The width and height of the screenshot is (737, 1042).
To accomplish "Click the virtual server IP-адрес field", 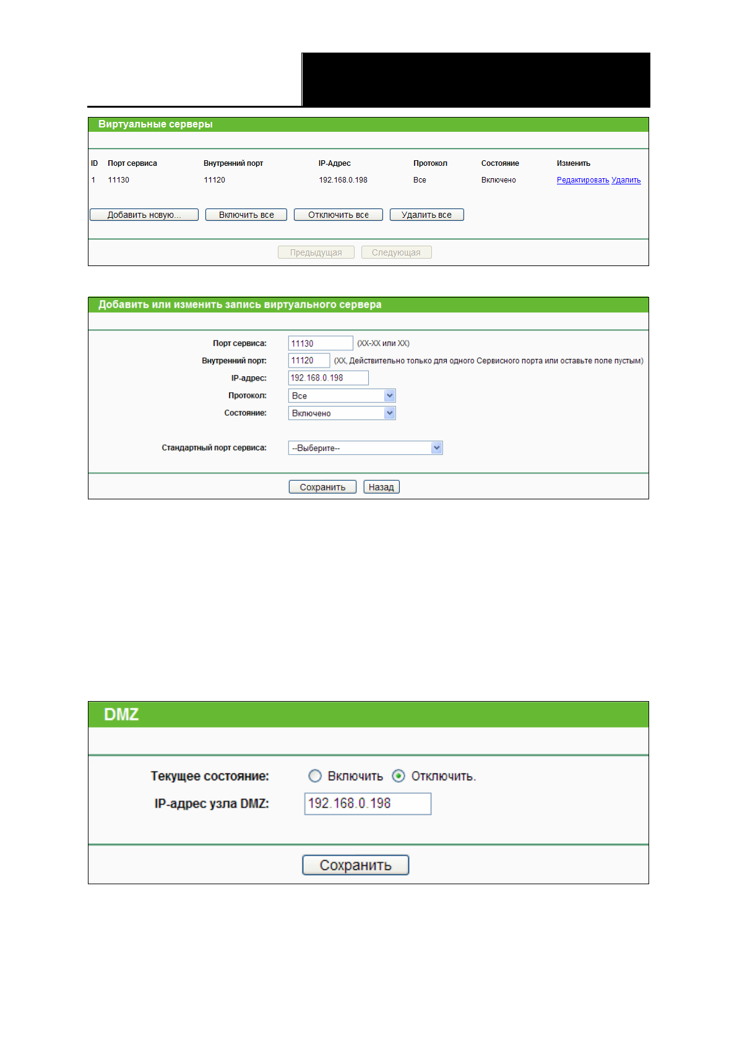I will click(x=328, y=378).
